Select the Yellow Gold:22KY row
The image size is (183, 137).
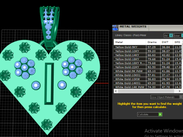coord(148,67)
